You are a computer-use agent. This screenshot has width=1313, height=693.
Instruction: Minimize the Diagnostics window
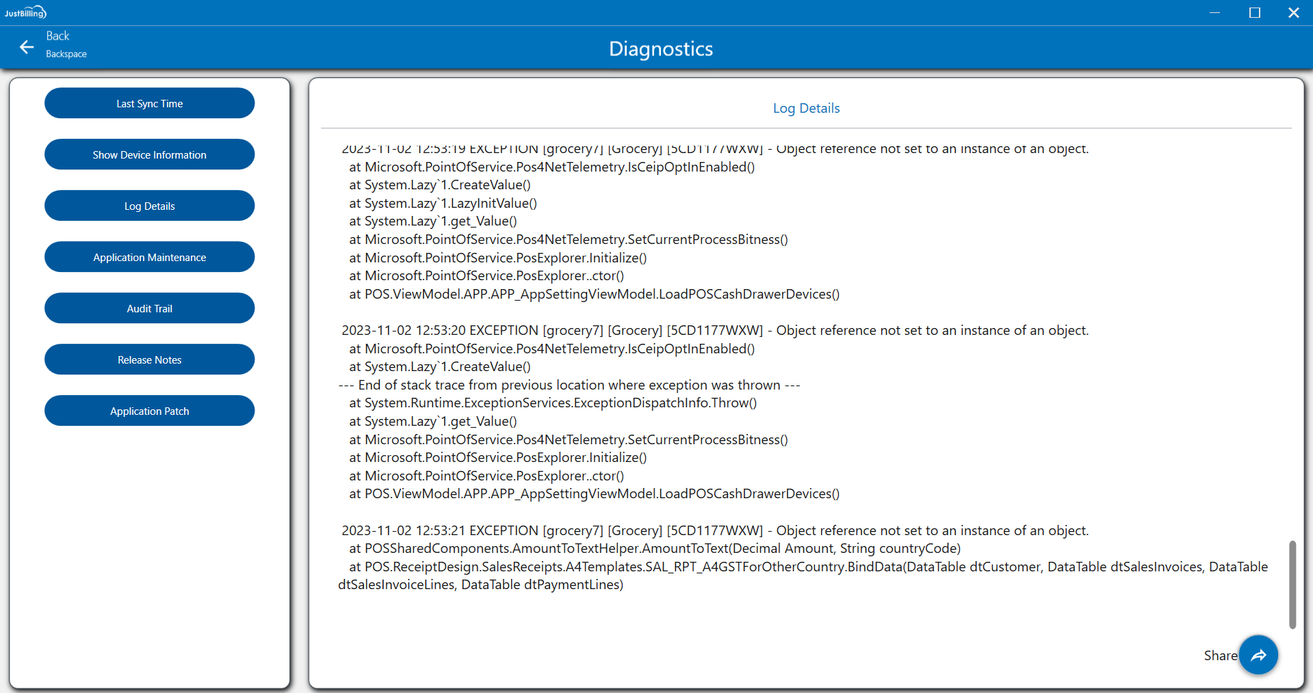click(x=1214, y=12)
